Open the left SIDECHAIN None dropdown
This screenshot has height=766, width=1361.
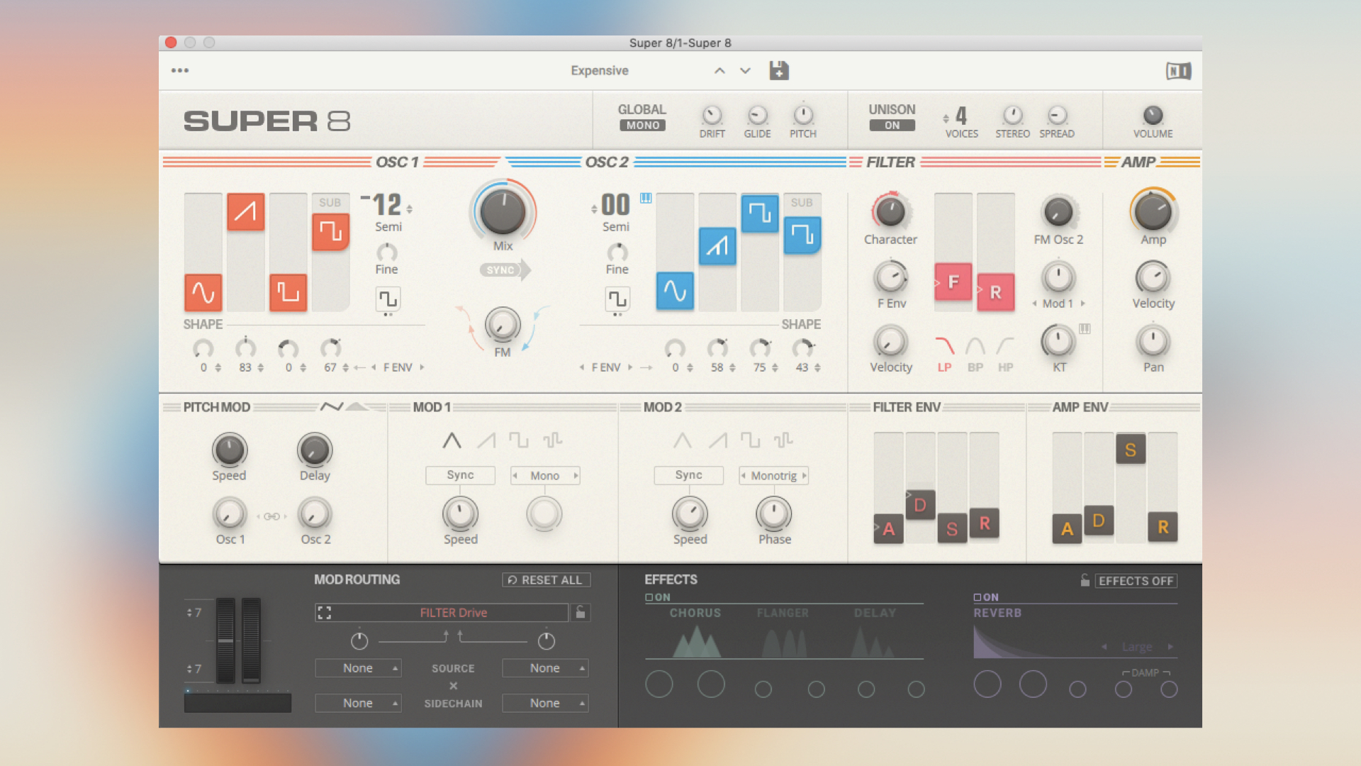point(358,703)
